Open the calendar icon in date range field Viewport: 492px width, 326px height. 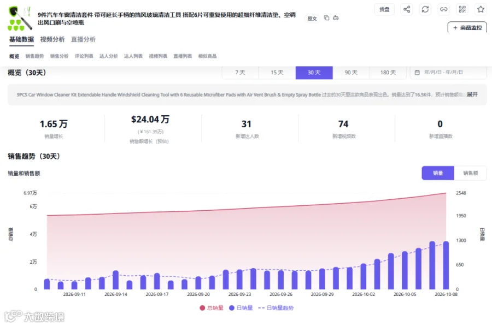417,73
